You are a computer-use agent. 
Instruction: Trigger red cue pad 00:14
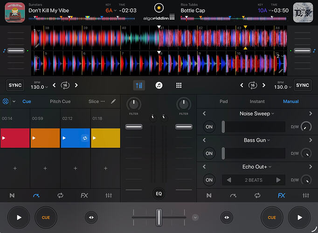pos(15,138)
